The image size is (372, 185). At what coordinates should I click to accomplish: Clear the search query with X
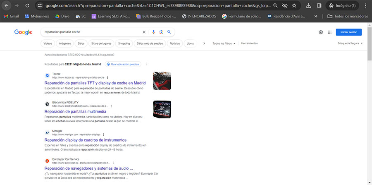pyautogui.click(x=144, y=32)
